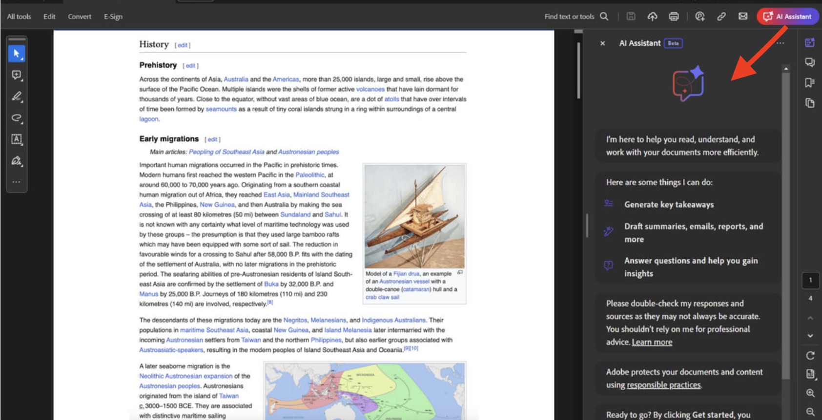Choose the freehand draw loop tool
This screenshot has width=822, height=420.
[17, 118]
